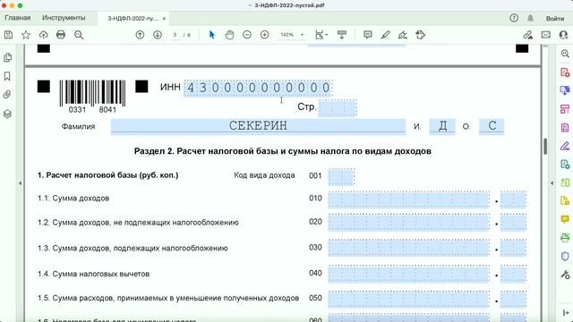Click the Раздел 2 heading text
The height and width of the screenshot is (322, 573).
(x=283, y=151)
